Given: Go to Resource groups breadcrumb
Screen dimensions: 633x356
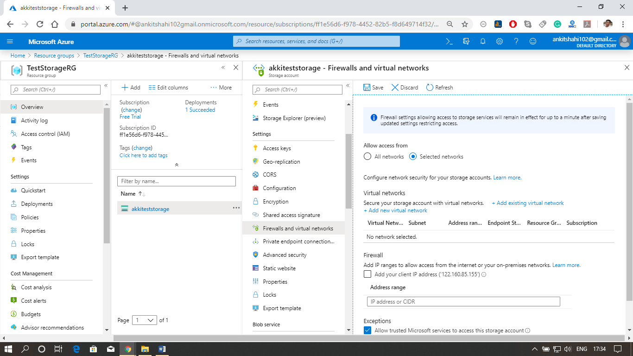Looking at the screenshot, I should (54, 56).
